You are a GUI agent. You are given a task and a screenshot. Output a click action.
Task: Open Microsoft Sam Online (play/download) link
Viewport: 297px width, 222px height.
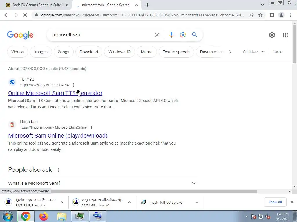[x=58, y=136]
